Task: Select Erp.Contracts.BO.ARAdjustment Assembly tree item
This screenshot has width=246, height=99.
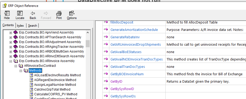Action: pos(50,42)
